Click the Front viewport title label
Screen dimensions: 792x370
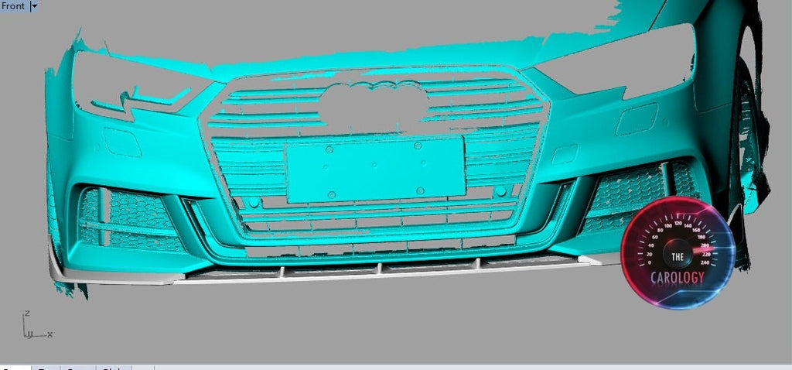coord(13,6)
